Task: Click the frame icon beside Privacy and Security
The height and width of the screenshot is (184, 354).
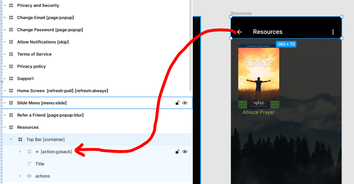Action: point(11,5)
